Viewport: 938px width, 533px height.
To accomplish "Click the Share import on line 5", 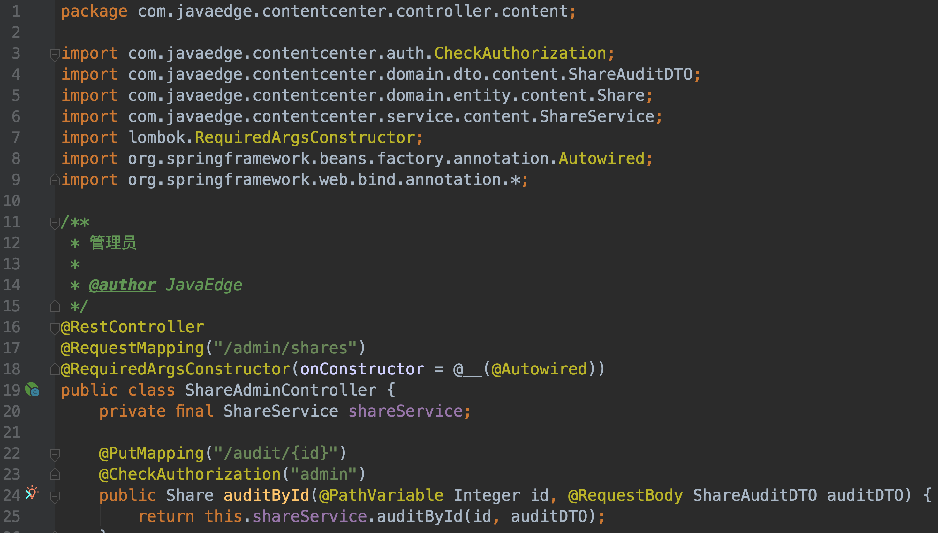I will tap(621, 96).
